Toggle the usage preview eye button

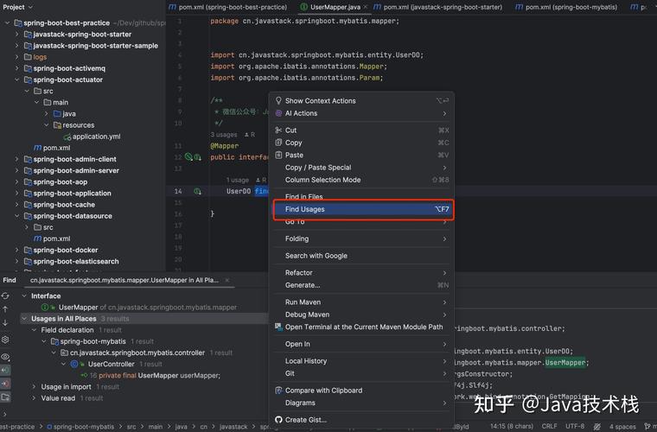pyautogui.click(x=5, y=357)
